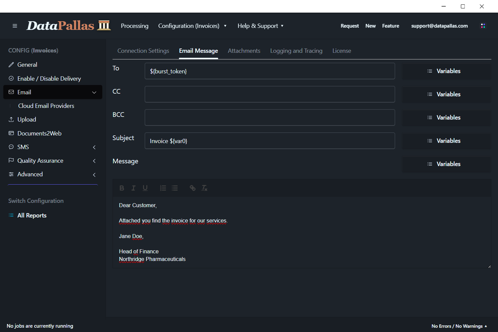Apply bold formatting in message editor
Image resolution: width=498 pixels, height=332 pixels.
(122, 188)
